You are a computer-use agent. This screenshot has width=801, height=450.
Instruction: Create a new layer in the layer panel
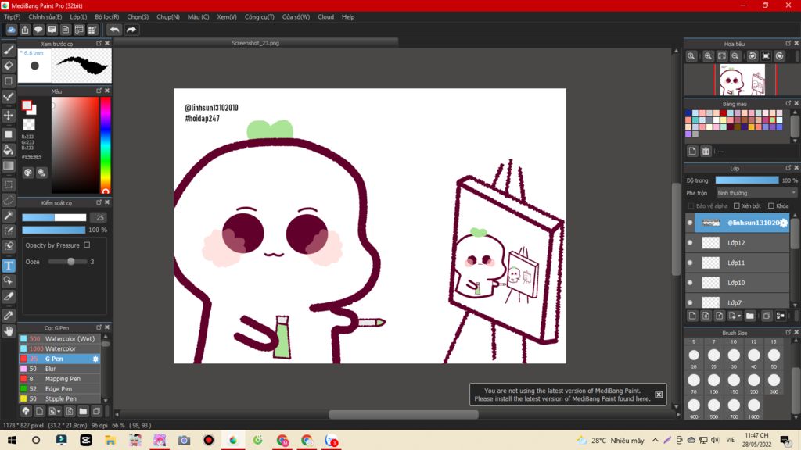pyautogui.click(x=692, y=316)
